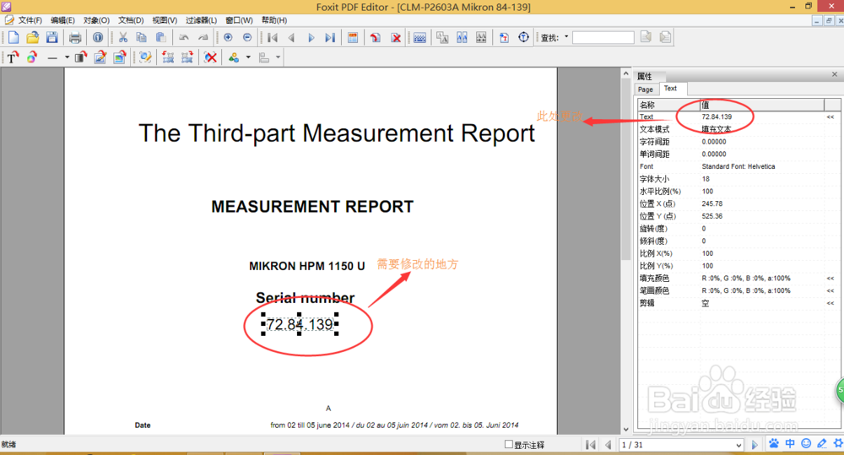The width and height of the screenshot is (844, 455).
Task: Go to previous page in top toolbar
Action: pos(292,38)
